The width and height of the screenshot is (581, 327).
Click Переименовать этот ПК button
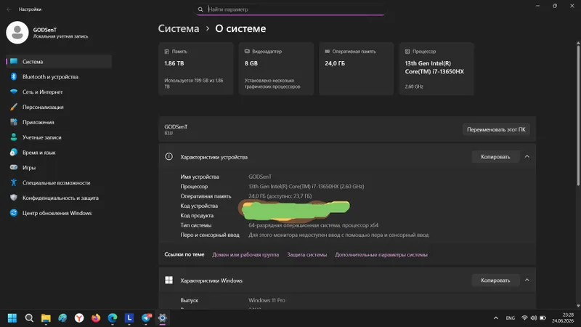click(x=496, y=130)
